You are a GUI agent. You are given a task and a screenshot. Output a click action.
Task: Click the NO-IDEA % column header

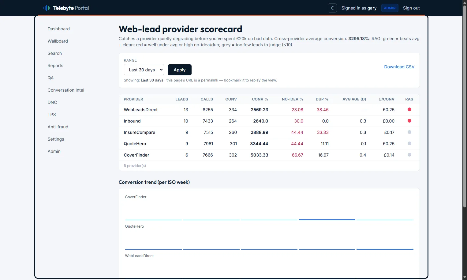pyautogui.click(x=293, y=99)
